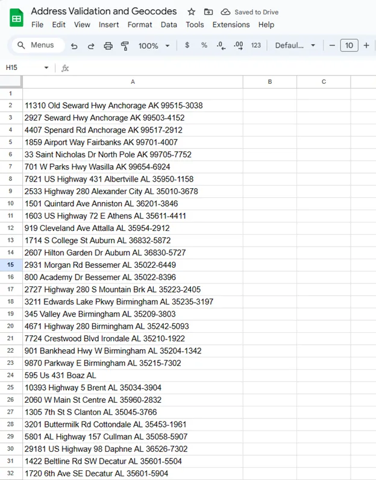Star the Address Validation document
The image size is (376, 480).
pyautogui.click(x=192, y=12)
